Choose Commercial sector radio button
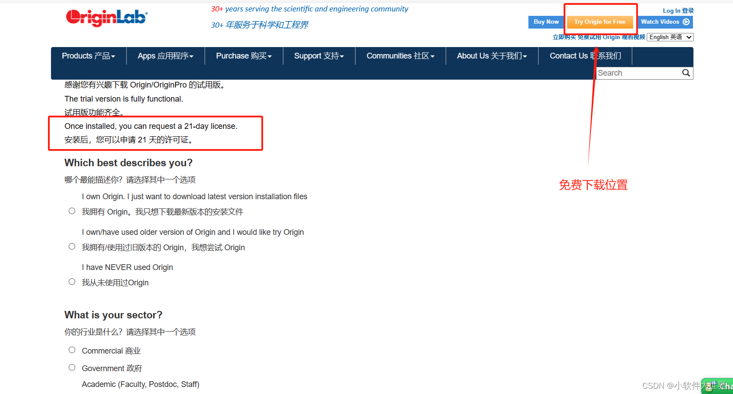Screen dimensions: 733x394 (x=72, y=350)
